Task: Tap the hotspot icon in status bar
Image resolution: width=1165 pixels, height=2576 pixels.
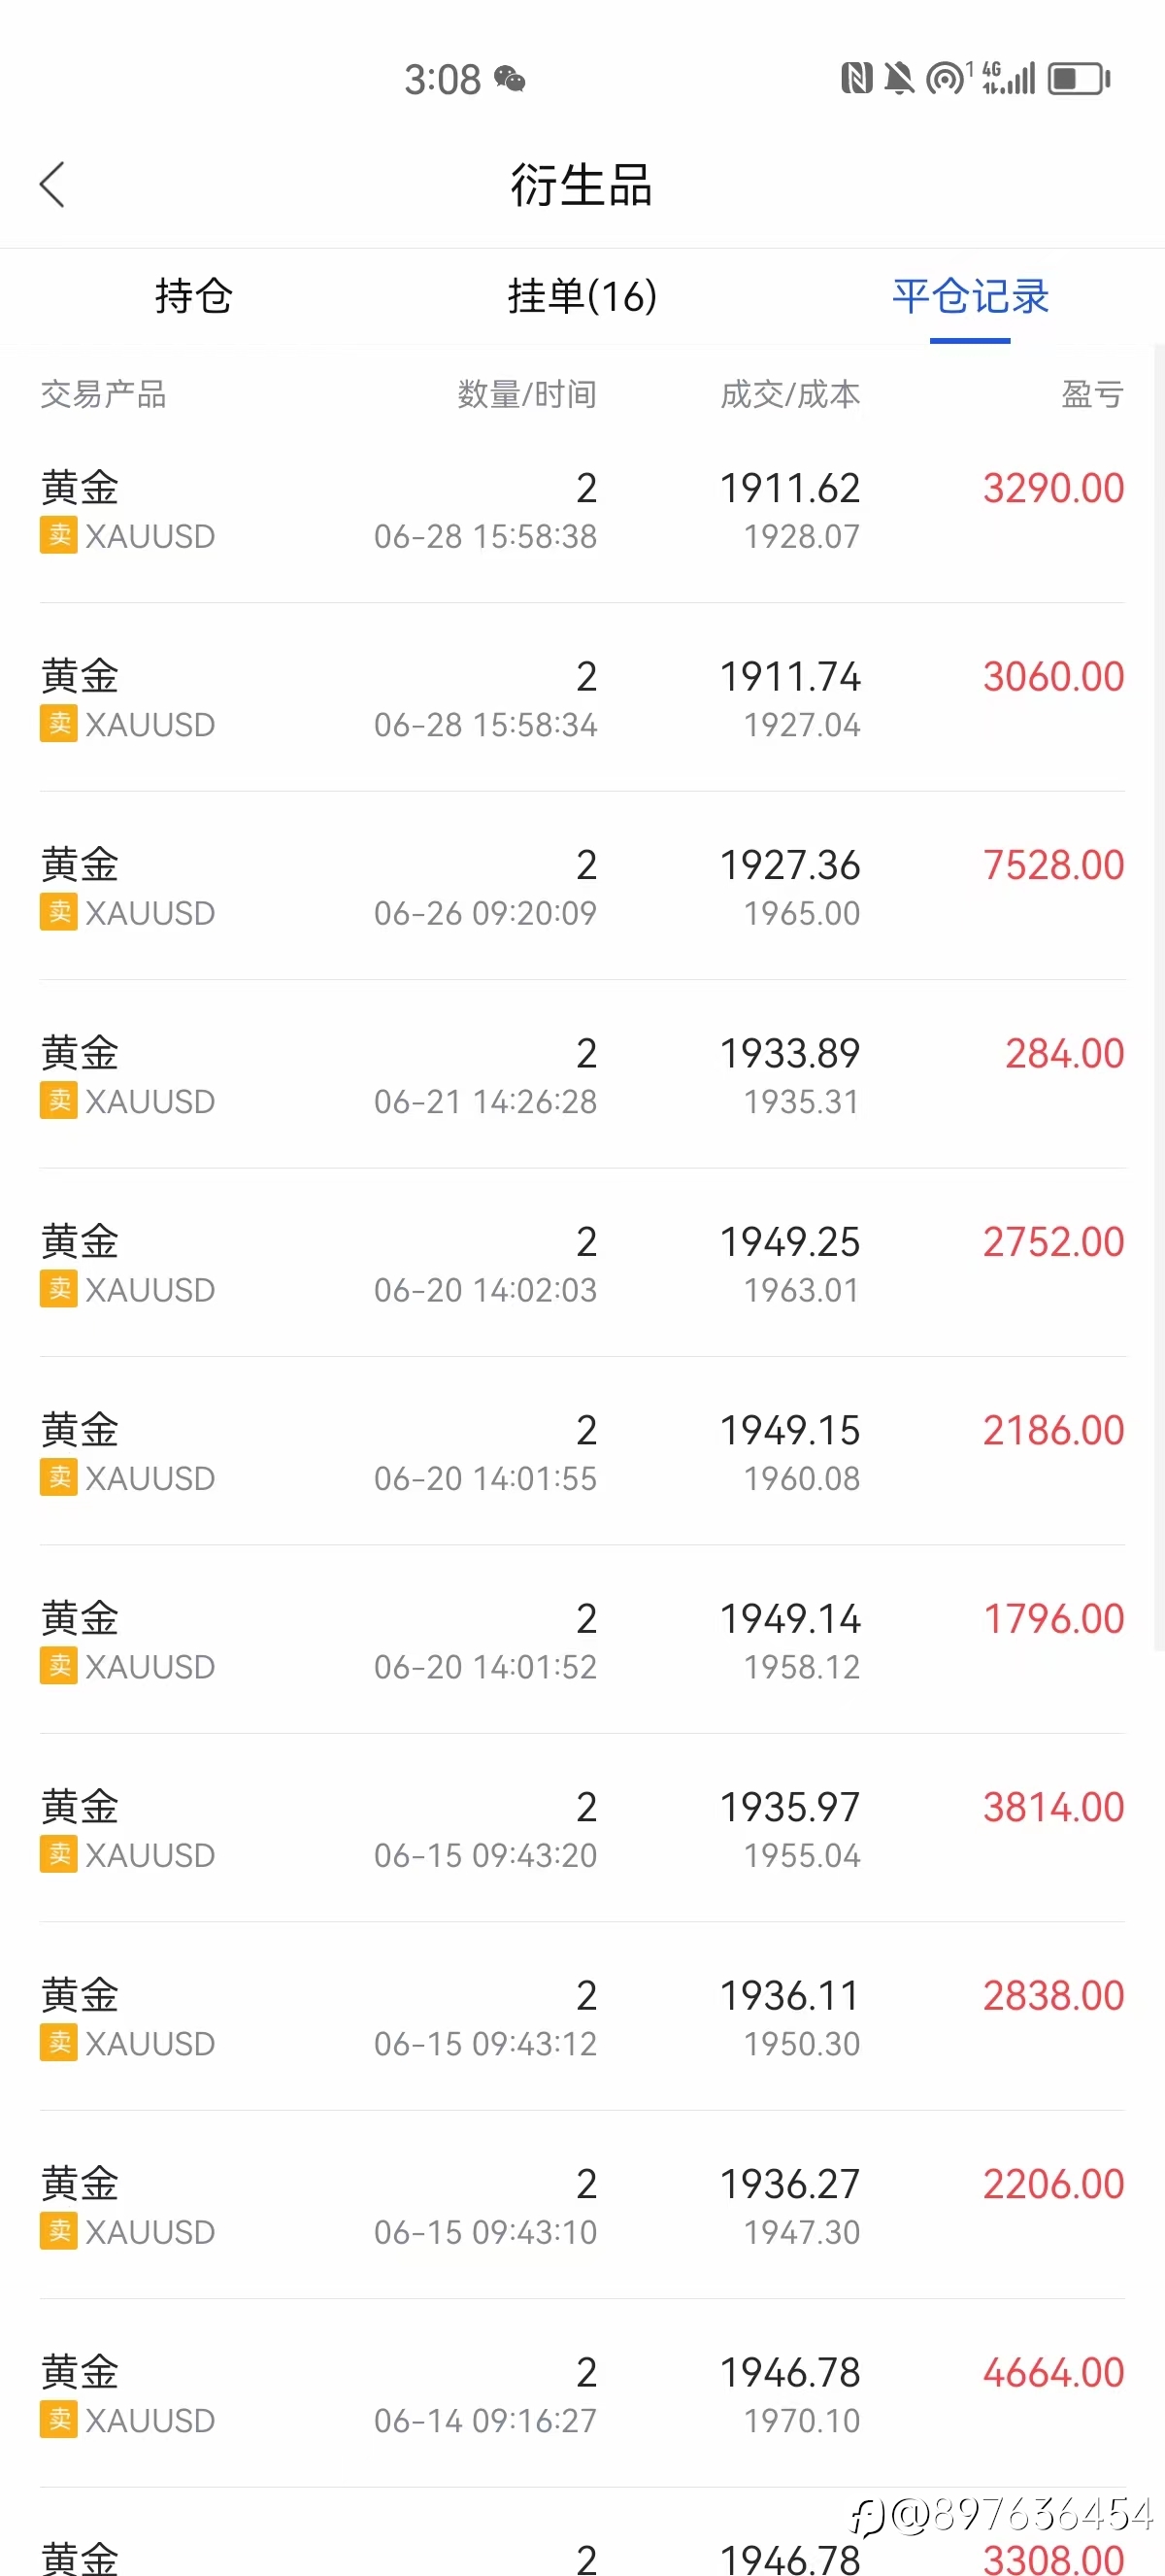Action: click(947, 78)
